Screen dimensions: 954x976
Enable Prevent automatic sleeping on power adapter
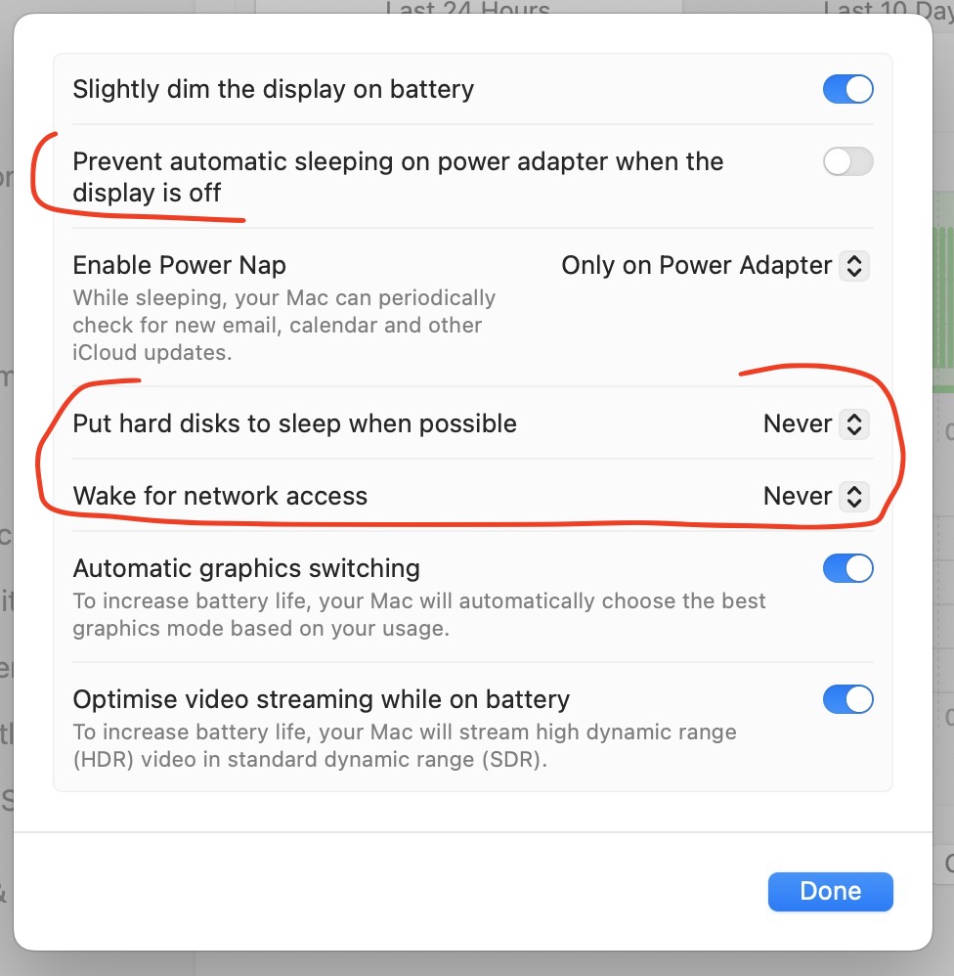847,162
